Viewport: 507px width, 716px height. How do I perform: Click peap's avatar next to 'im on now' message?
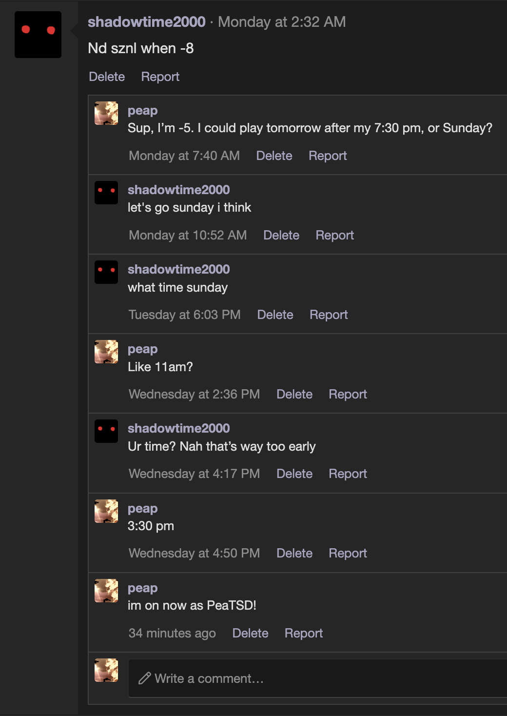[106, 591]
